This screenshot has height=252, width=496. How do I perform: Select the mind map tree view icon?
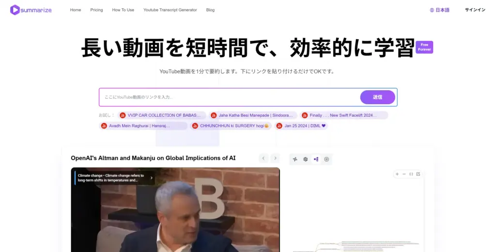coord(316,159)
